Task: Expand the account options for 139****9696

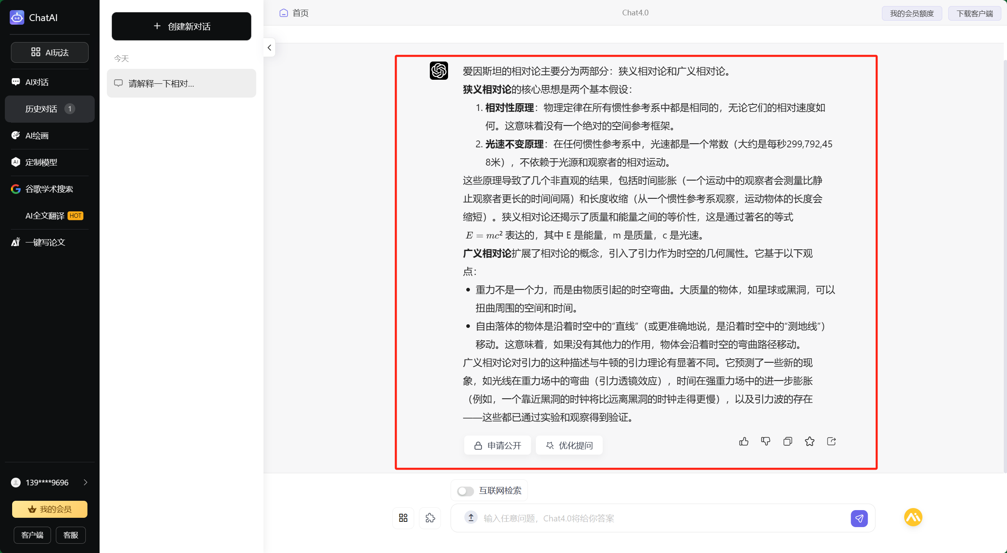Action: coord(85,482)
